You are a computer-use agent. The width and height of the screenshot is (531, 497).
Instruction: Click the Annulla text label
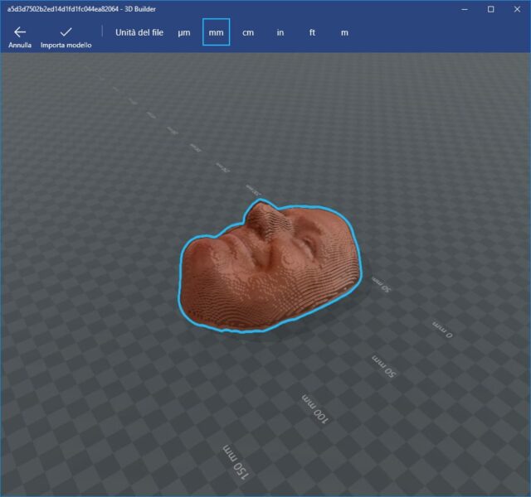(20, 45)
